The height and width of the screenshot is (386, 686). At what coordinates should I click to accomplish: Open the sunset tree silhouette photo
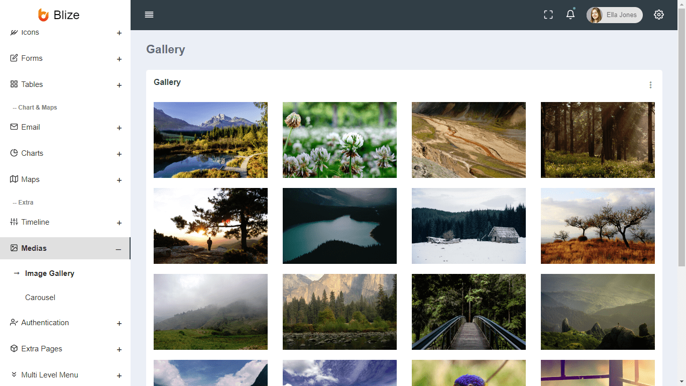[210, 226]
